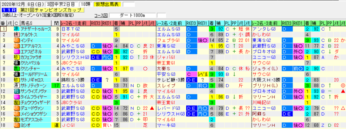Click the magenta icon beside タイムフライヤー
This screenshot has width=346, height=129.
click(x=16, y=97)
